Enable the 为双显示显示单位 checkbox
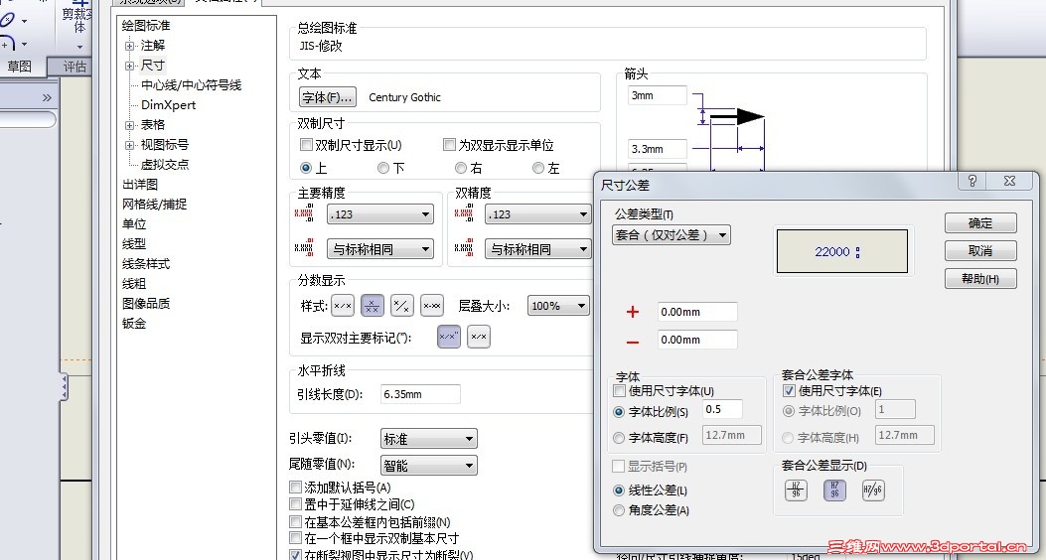 pyautogui.click(x=450, y=145)
